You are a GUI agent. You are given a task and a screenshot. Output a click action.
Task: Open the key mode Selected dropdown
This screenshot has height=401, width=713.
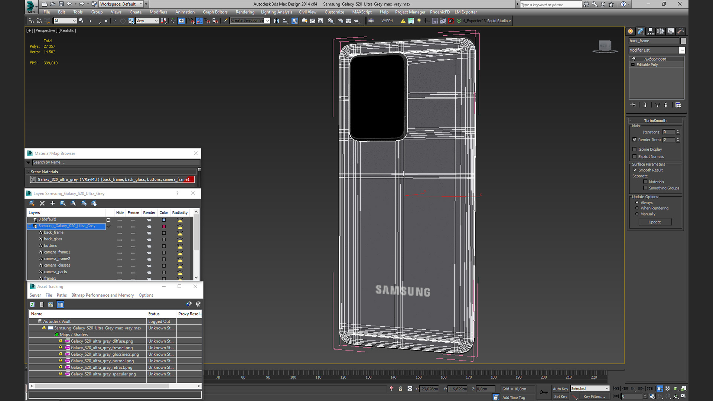(x=590, y=389)
